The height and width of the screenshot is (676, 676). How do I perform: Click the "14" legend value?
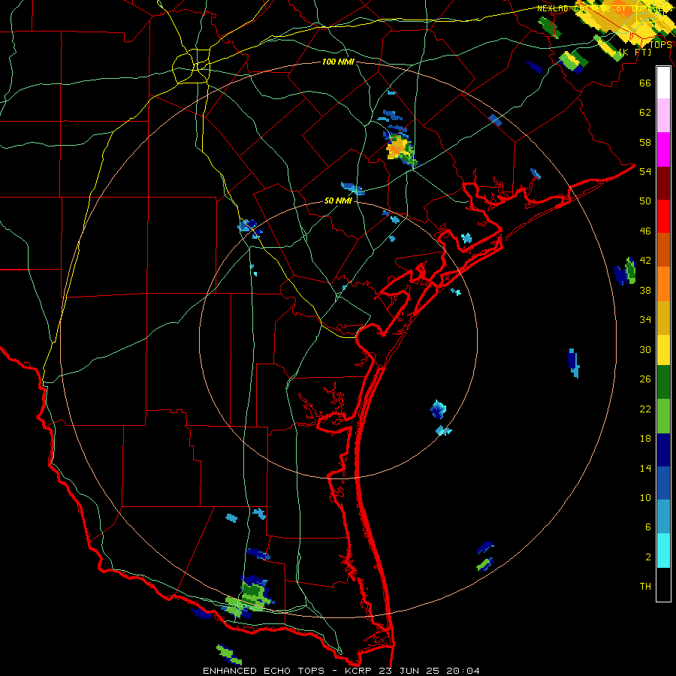[645, 468]
